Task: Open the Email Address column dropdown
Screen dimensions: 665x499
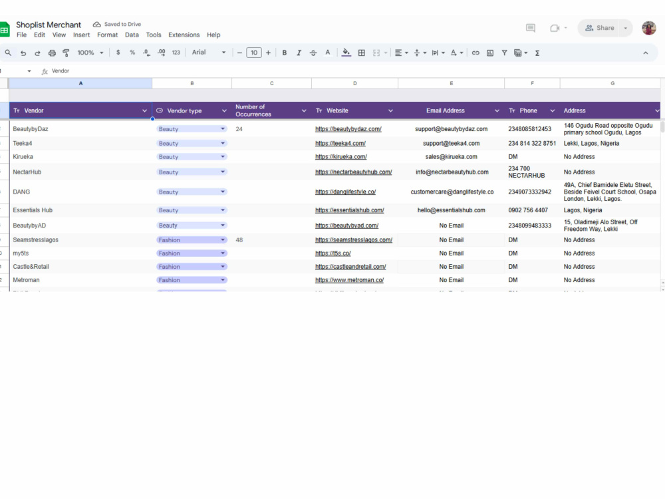Action: pos(497,110)
